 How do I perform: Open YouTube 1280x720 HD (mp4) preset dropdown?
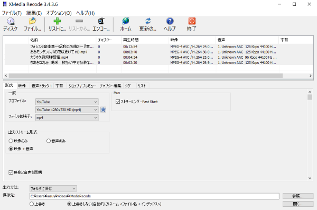coord(67,109)
